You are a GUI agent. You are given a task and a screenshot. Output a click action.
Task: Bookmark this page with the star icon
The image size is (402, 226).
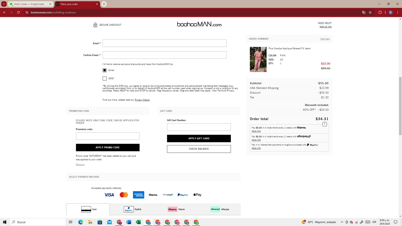tap(370, 12)
